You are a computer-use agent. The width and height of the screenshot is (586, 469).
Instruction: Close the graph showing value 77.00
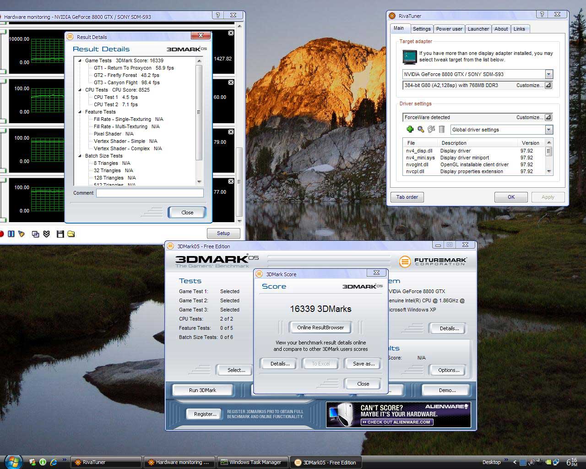coord(231,181)
